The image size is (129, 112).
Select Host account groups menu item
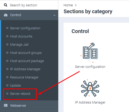coord(26,53)
